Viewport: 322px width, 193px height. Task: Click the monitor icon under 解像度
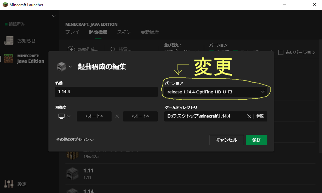coord(62,116)
